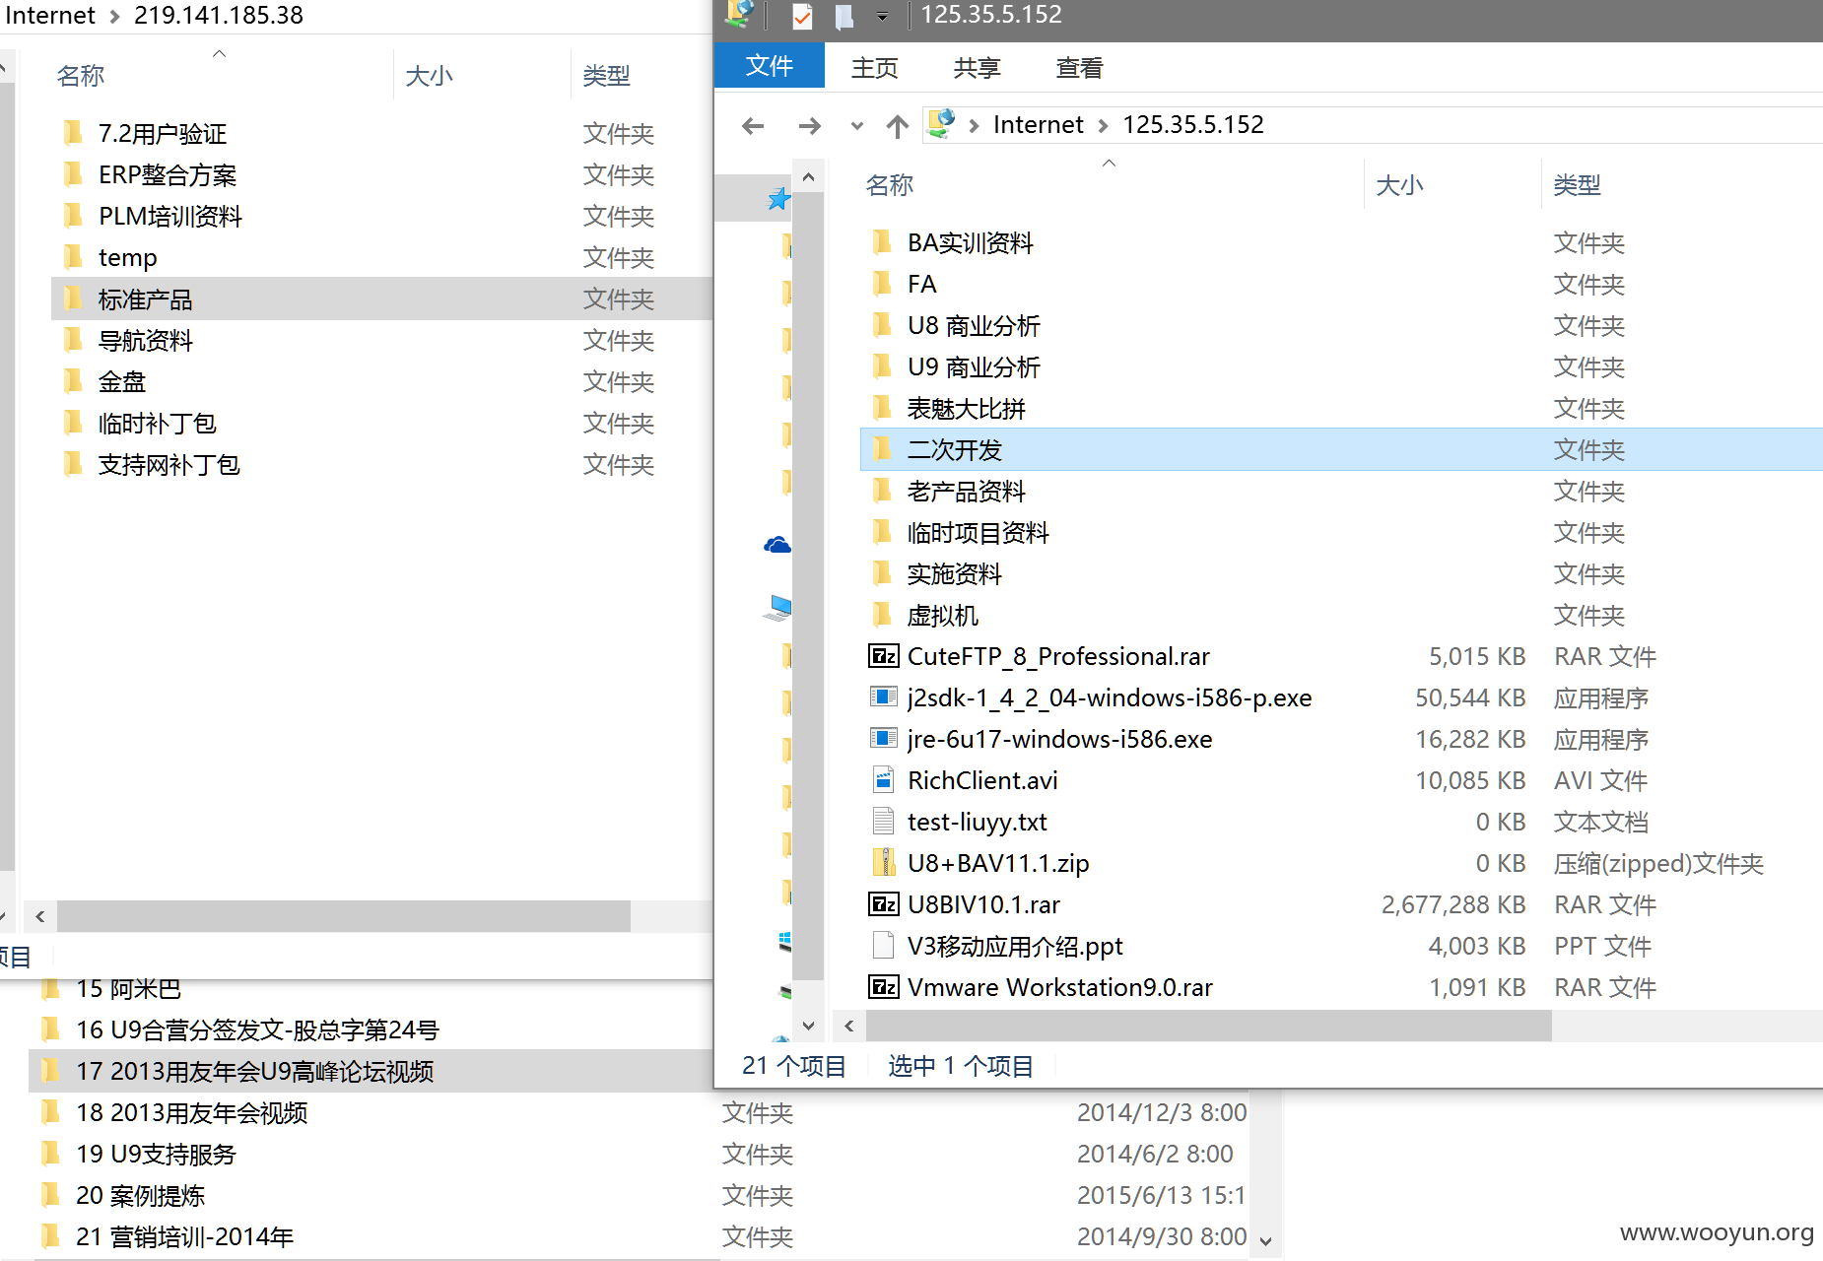Image resolution: width=1823 pixels, height=1261 pixels.
Task: Select the CuteFTP_8_Professional.rar archive icon
Action: pyautogui.click(x=883, y=656)
